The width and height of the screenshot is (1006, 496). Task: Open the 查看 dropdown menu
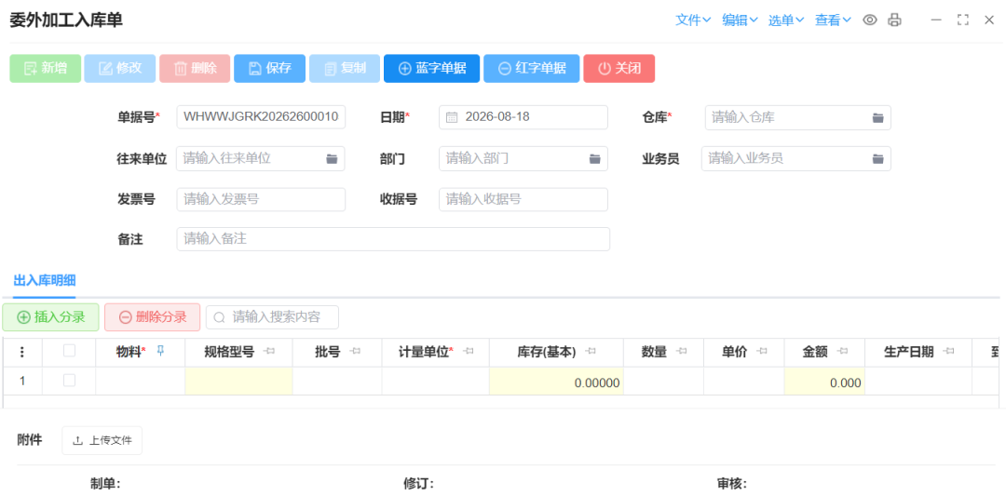click(x=833, y=20)
